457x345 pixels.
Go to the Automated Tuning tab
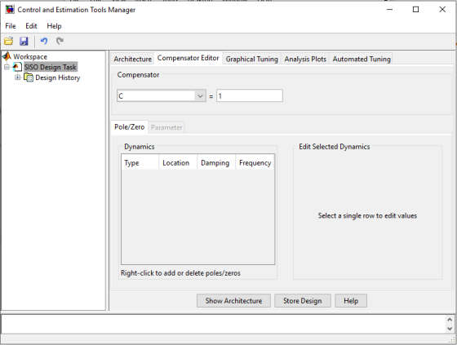[x=362, y=59]
